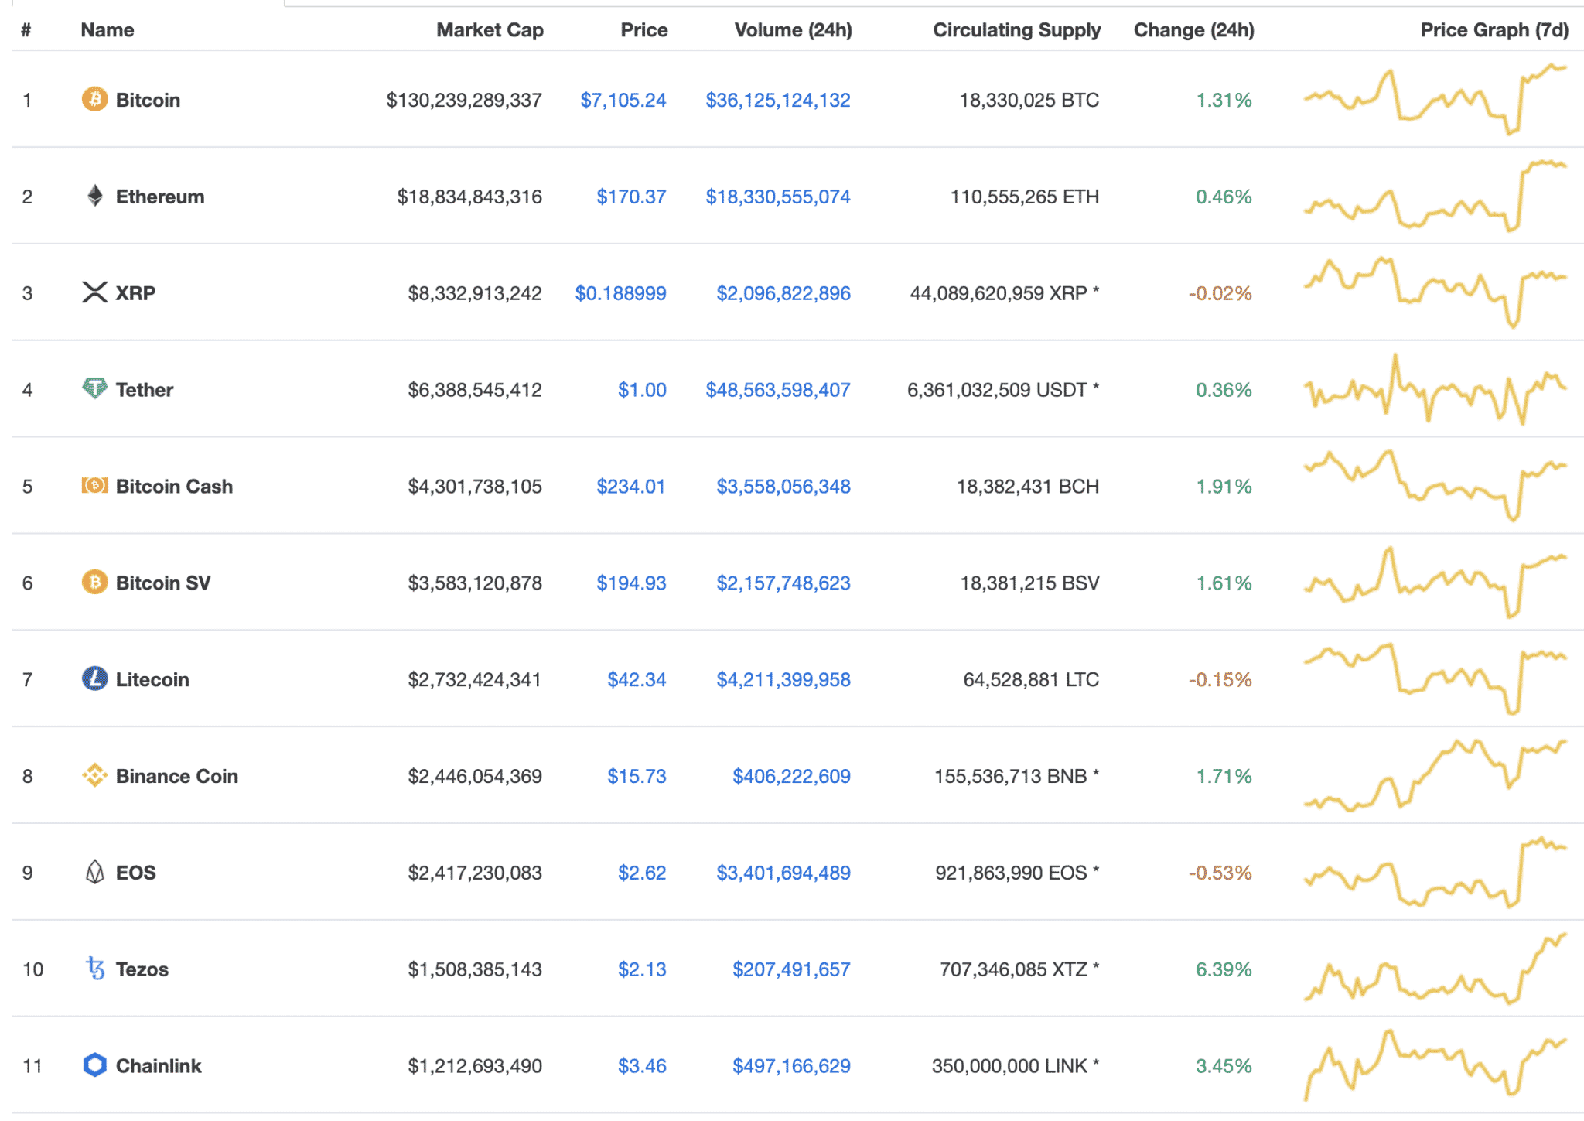
Task: Open the Ethereum name link
Action: 160,197
